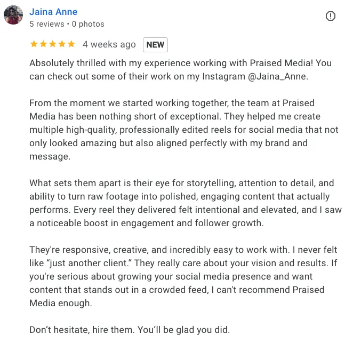
Task: Click the third star in the rating
Action: (x=52, y=44)
